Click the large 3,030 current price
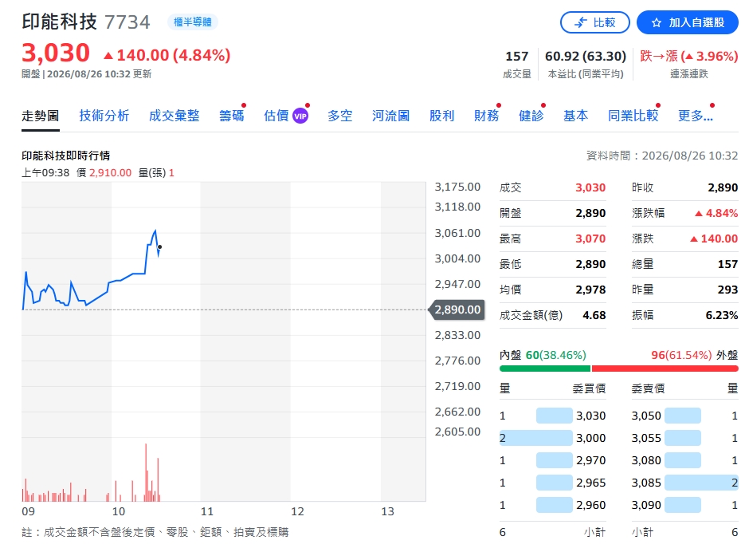Viewport: 745px width, 544px height. (56, 53)
